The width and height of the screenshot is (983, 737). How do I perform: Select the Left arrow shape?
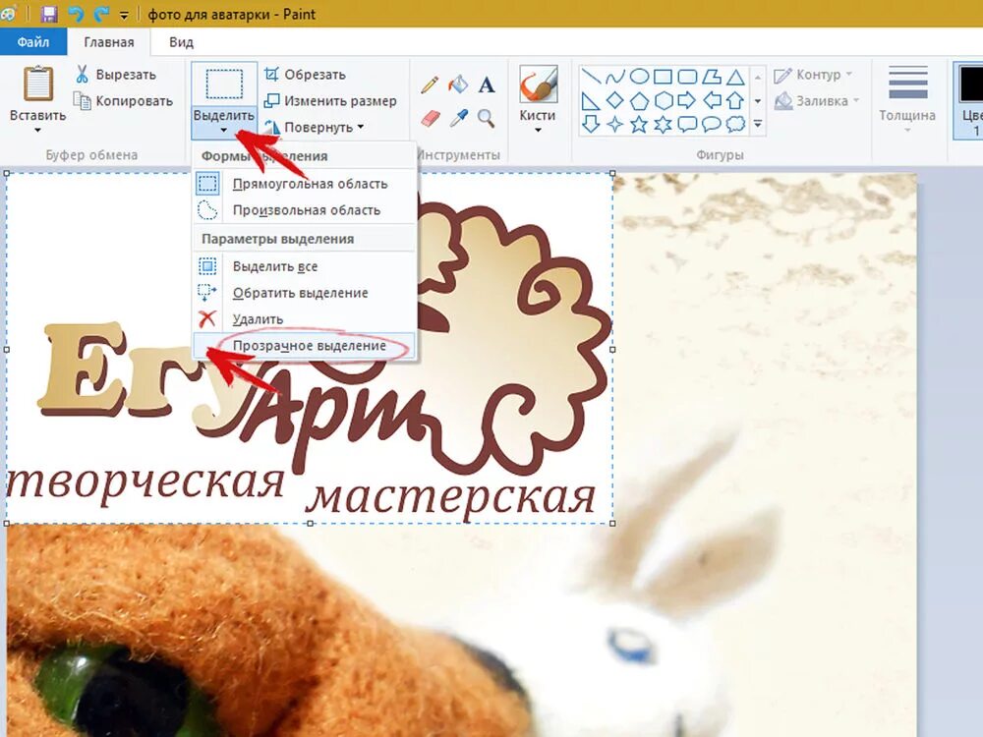711,100
